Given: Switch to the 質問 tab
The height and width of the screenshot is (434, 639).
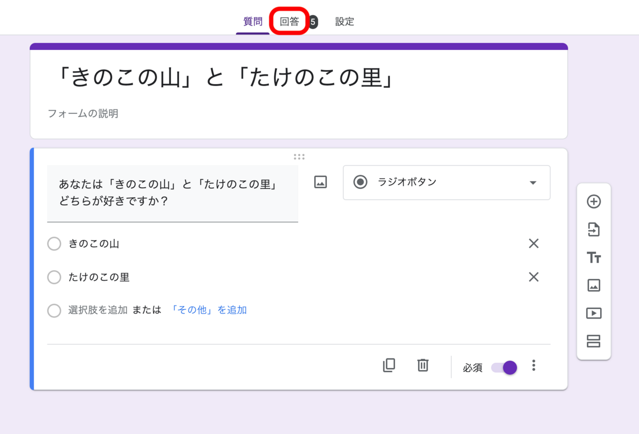Looking at the screenshot, I should pos(253,22).
